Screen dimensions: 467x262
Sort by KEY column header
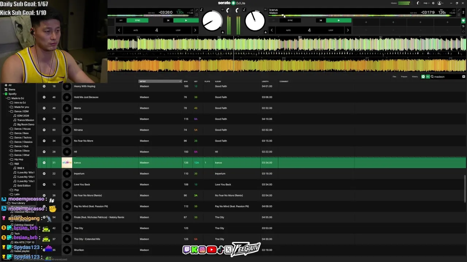(196, 82)
